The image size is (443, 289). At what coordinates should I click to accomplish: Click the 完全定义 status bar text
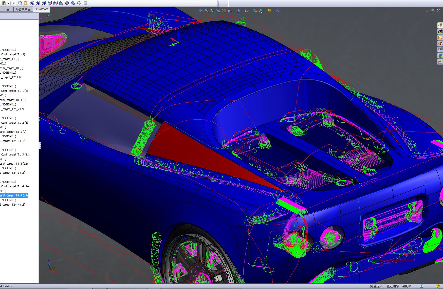pos(376,286)
